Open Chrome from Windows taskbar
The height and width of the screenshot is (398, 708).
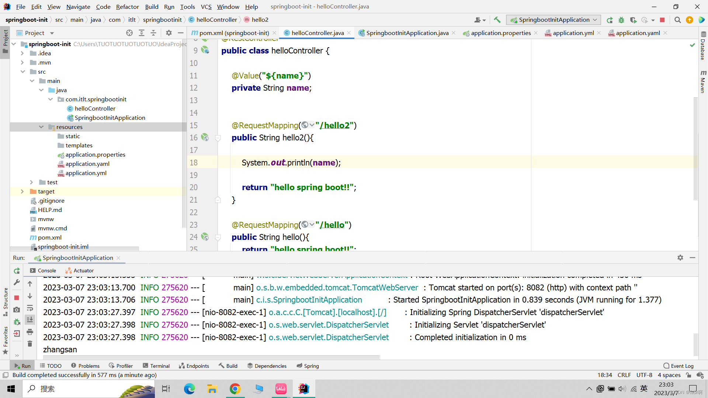coord(235,389)
